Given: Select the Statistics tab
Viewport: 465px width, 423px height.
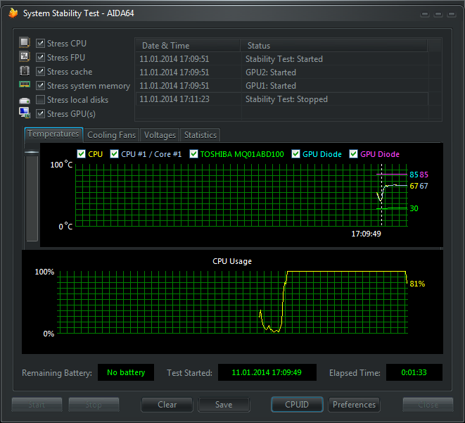Looking at the screenshot, I should click(200, 135).
